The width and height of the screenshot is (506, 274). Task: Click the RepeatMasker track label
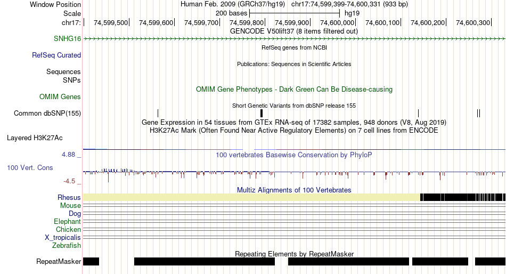click(x=59, y=261)
